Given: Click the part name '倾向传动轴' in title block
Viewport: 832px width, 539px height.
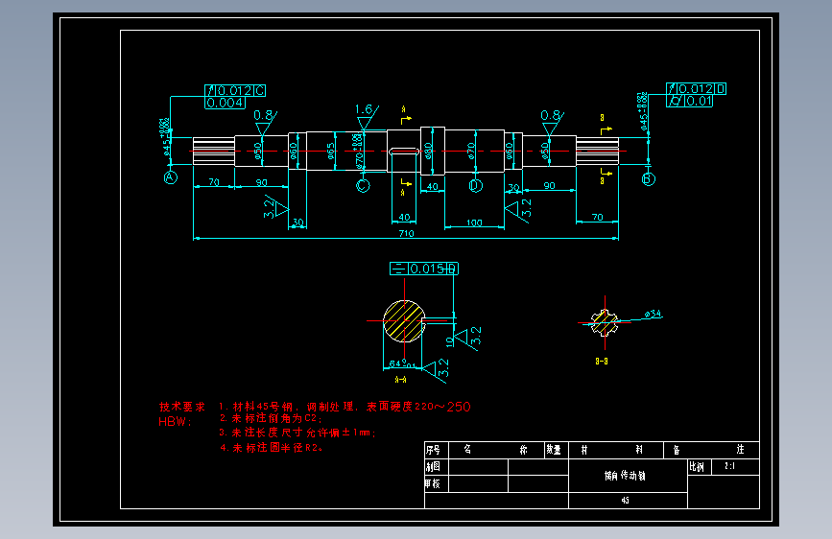Looking at the screenshot, I should [x=625, y=476].
